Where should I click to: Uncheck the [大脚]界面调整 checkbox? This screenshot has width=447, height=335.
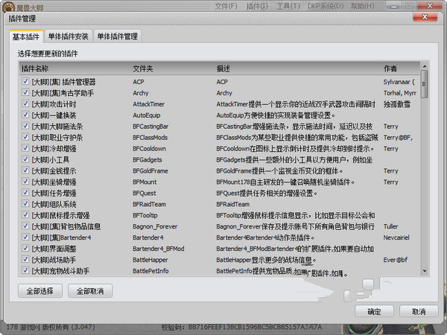(25, 248)
